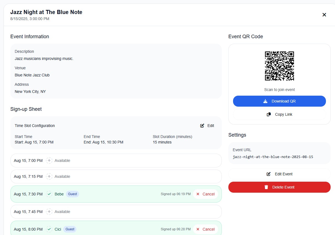The height and width of the screenshot is (235, 335).
Task: Click Guest badge next to Bebe
Action: [x=73, y=194]
